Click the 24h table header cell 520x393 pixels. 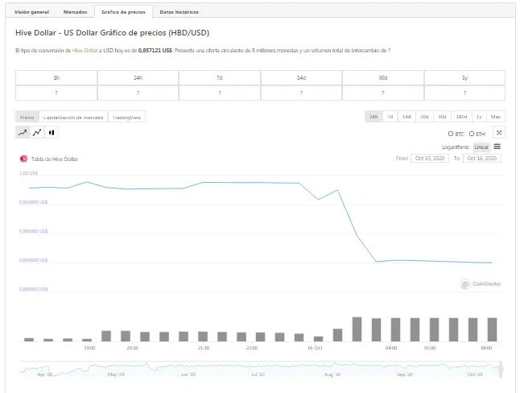pyautogui.click(x=138, y=77)
